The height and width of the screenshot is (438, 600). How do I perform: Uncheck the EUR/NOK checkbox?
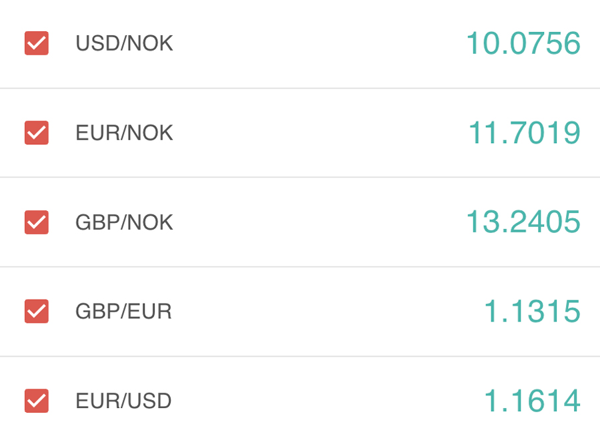click(37, 132)
